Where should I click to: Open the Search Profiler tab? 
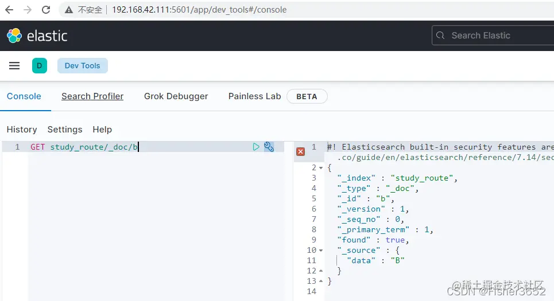92,96
